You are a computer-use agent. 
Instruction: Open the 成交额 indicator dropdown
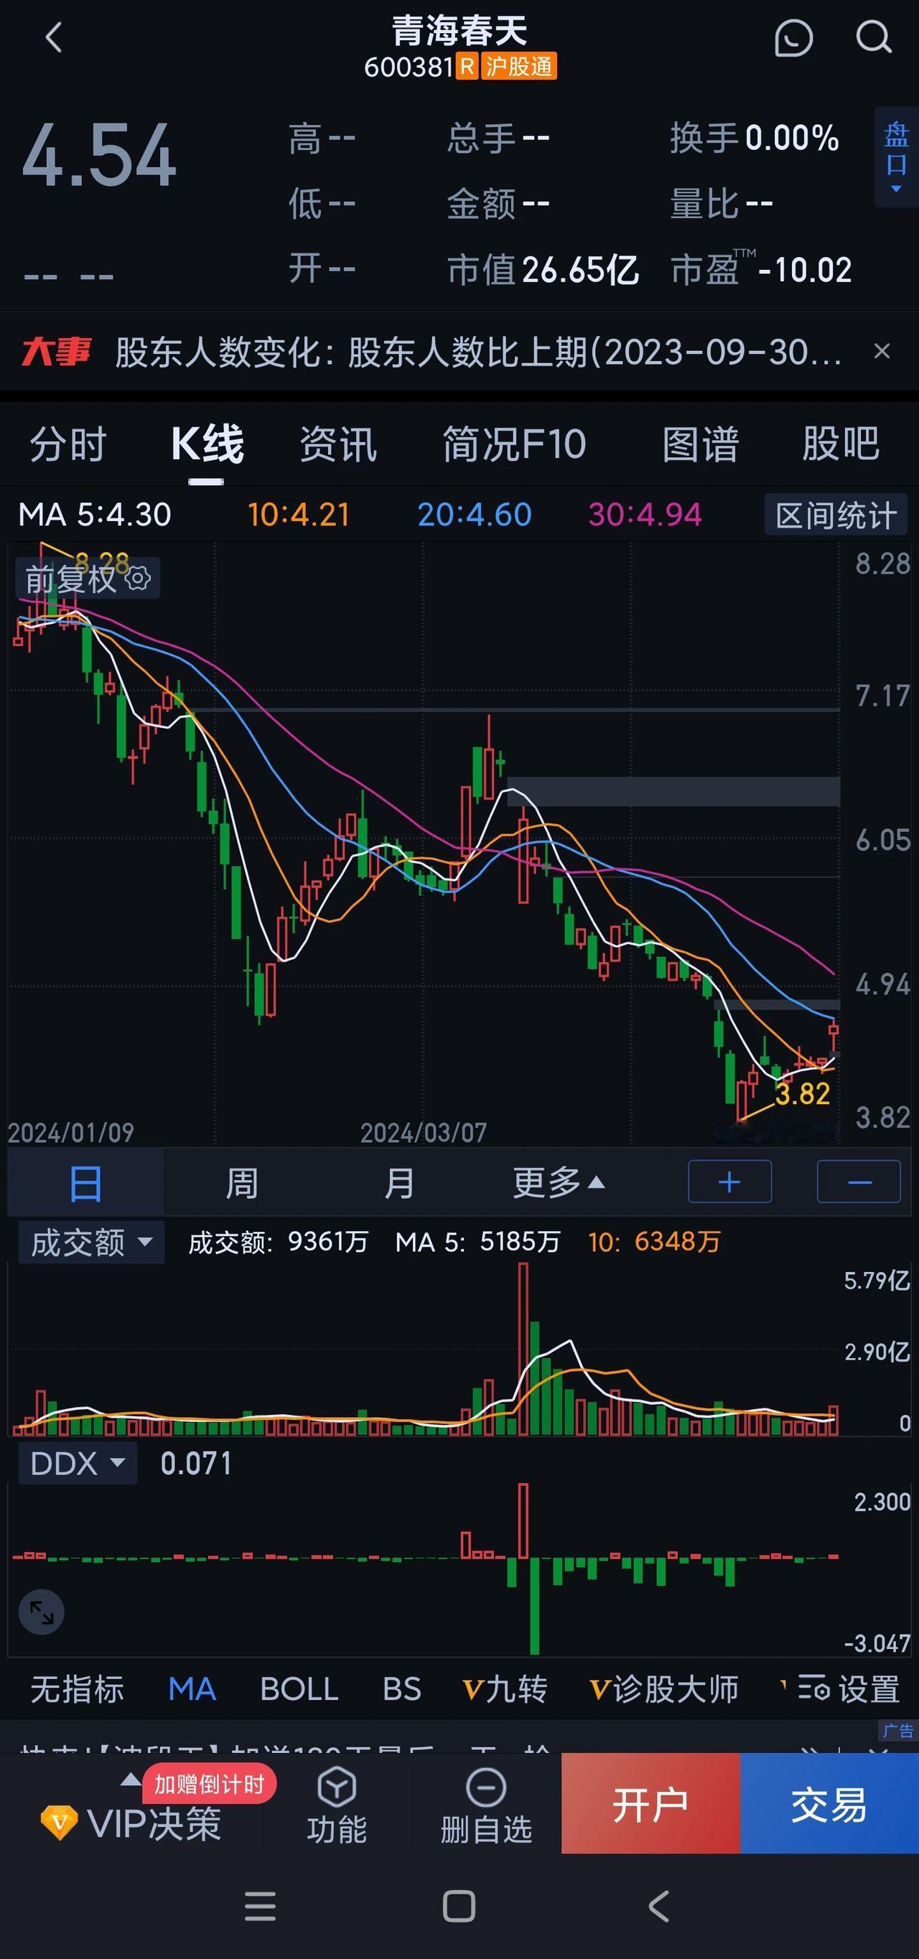tap(91, 1243)
